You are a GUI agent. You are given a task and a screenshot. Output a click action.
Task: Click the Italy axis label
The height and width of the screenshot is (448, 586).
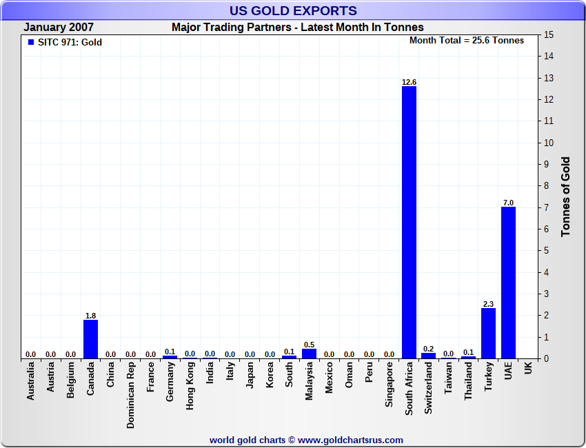[x=230, y=371]
